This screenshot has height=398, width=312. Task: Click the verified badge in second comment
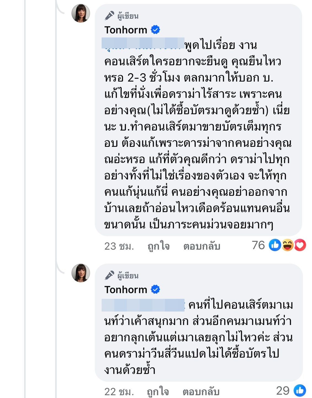[x=156, y=289]
